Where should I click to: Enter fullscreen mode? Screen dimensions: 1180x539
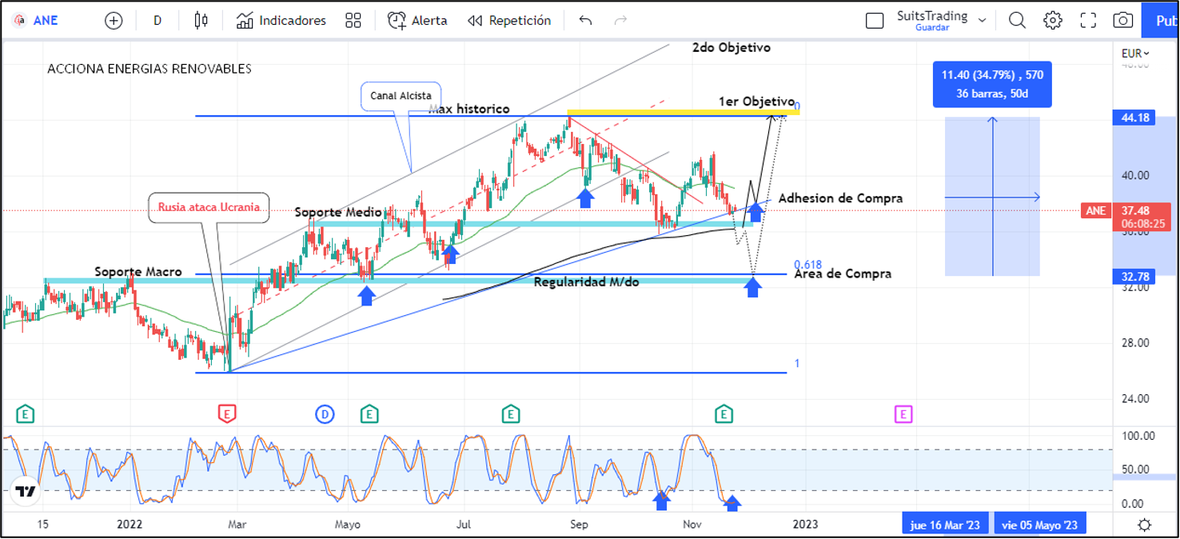pos(1088,21)
